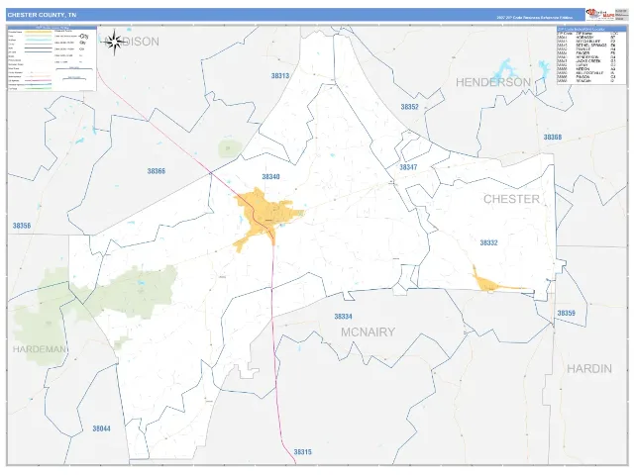Click the HARDEMAN county label
Screen dimensions: 634x475
[x=40, y=349]
